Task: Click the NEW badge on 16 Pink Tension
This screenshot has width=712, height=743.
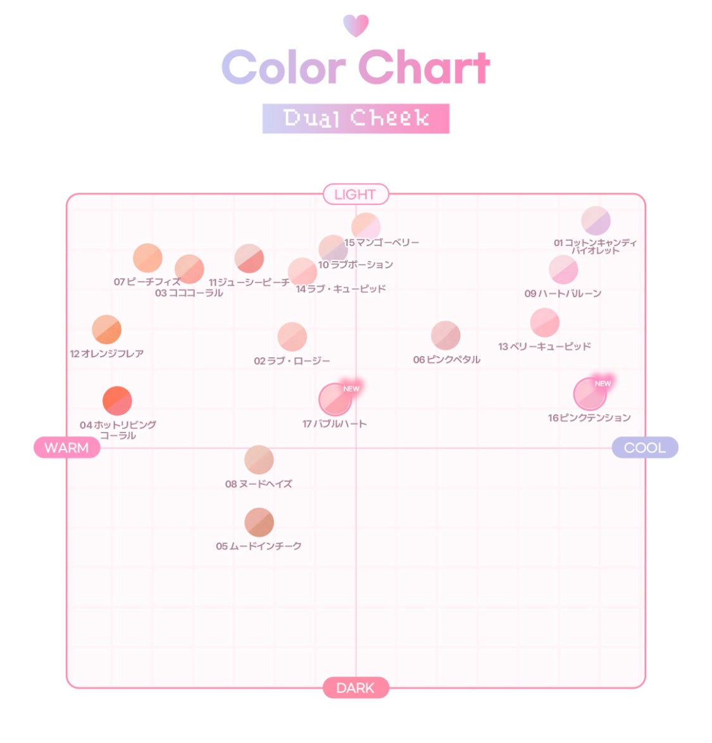Action: pyautogui.click(x=603, y=383)
